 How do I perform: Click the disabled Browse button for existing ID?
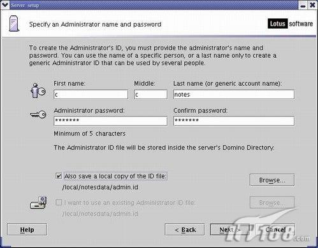pyautogui.click(x=272, y=203)
